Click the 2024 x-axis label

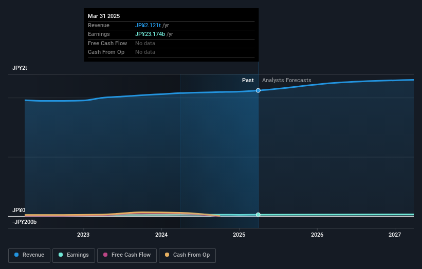(x=161, y=235)
